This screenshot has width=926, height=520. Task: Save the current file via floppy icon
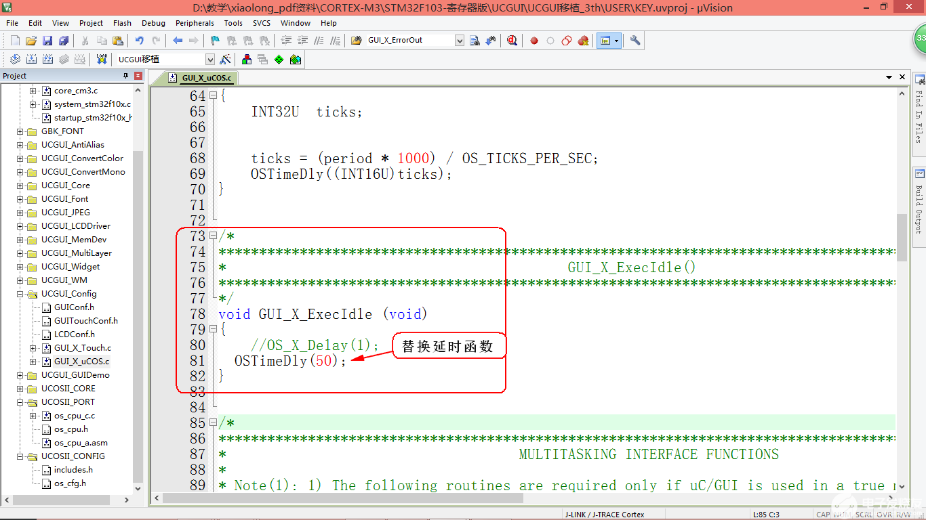point(47,41)
